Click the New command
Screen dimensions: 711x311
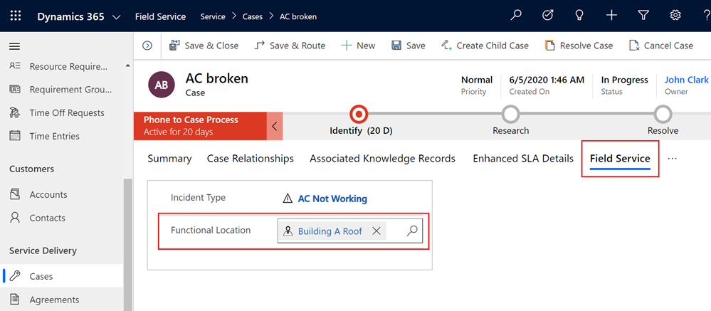pos(358,46)
